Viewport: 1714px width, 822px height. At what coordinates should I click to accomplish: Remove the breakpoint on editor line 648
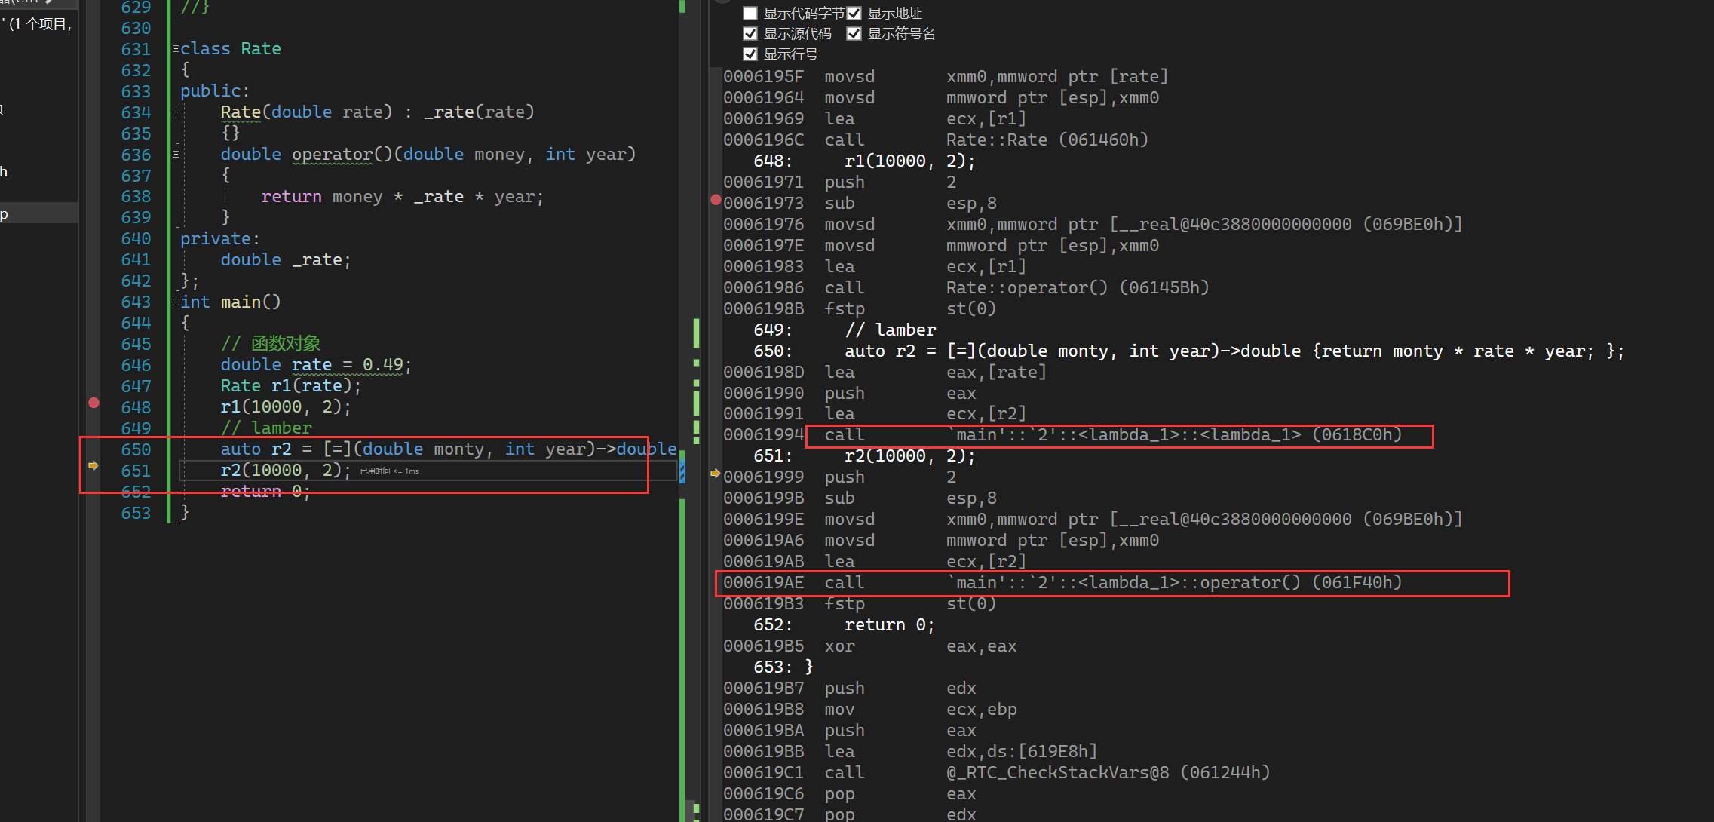[94, 403]
